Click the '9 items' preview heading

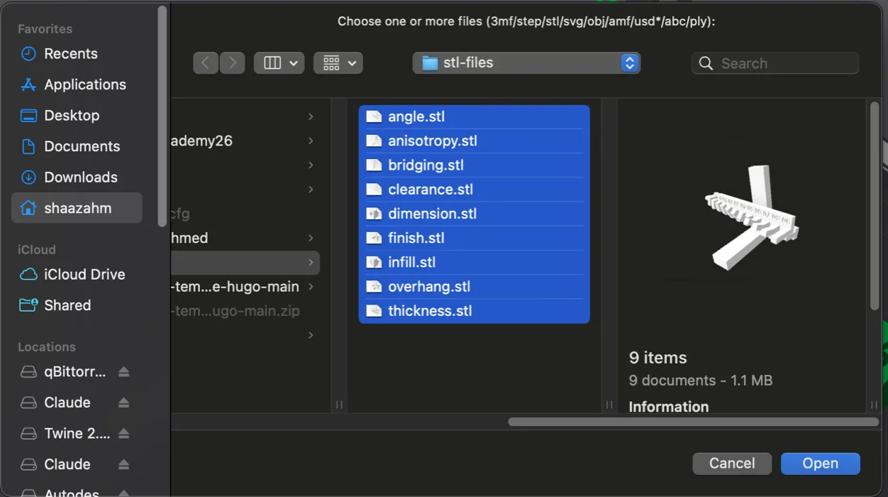pyautogui.click(x=657, y=357)
